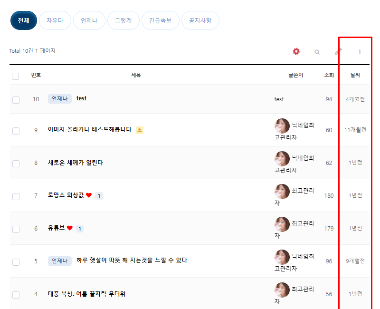
Task: Click the heart icon on 로망스 외상값
Action: tap(89, 195)
